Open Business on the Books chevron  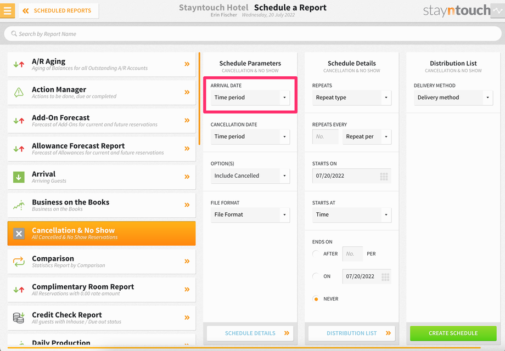click(x=187, y=205)
